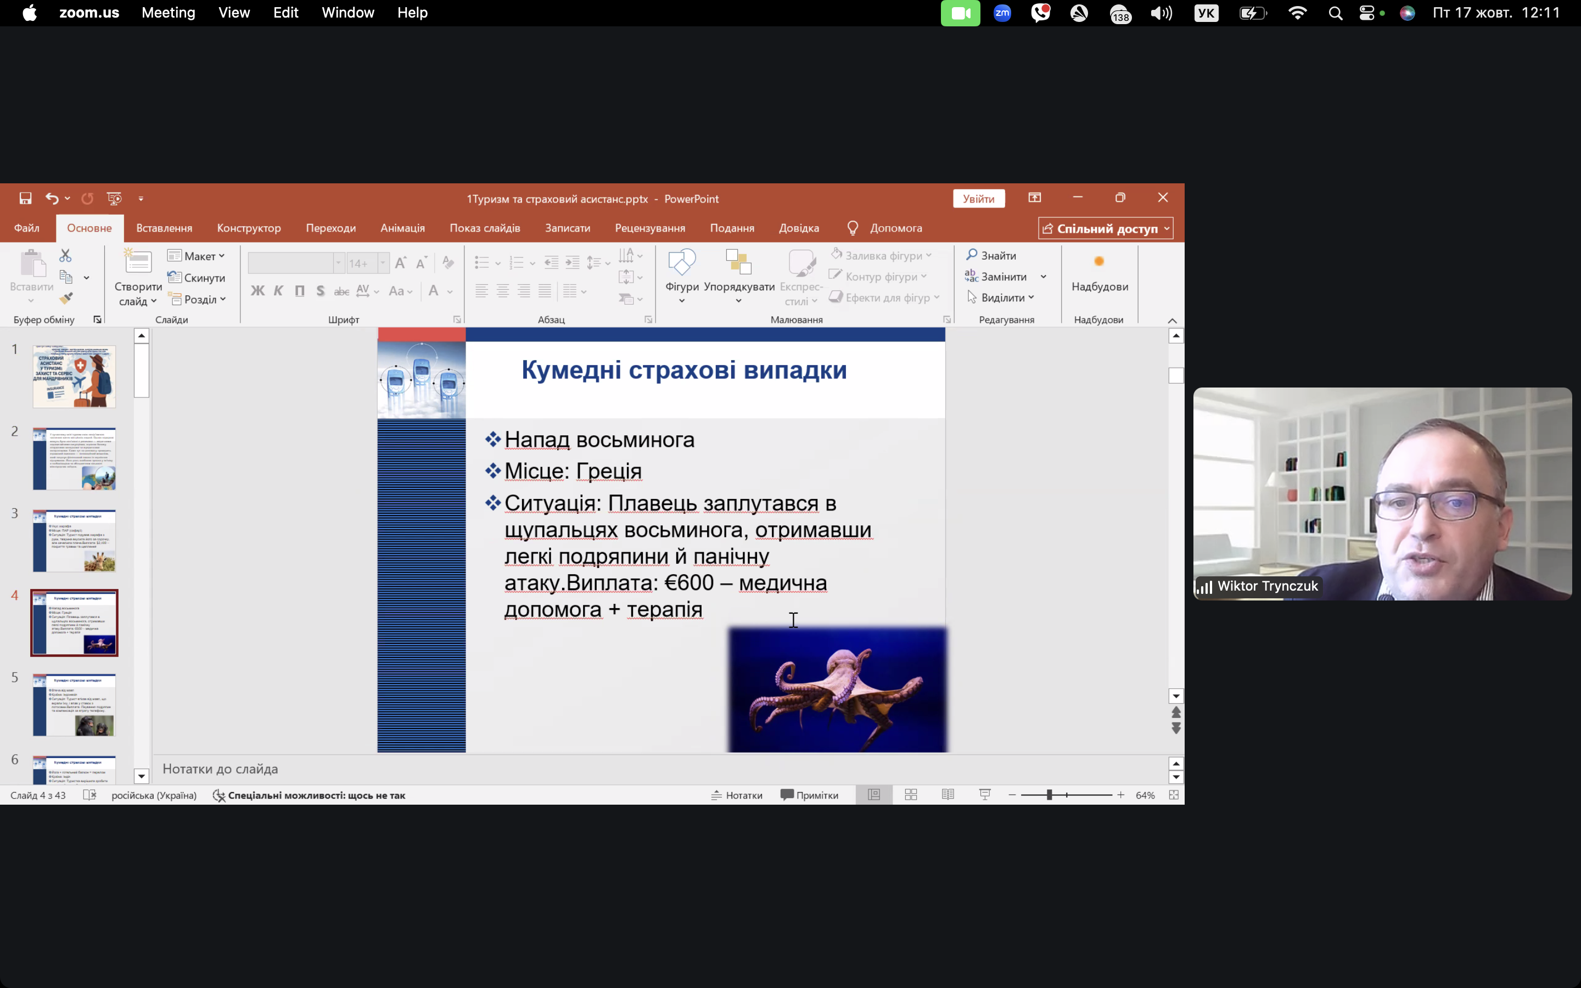The width and height of the screenshot is (1581, 988).
Task: Open the Фігури shapes gallery
Action: tap(681, 274)
